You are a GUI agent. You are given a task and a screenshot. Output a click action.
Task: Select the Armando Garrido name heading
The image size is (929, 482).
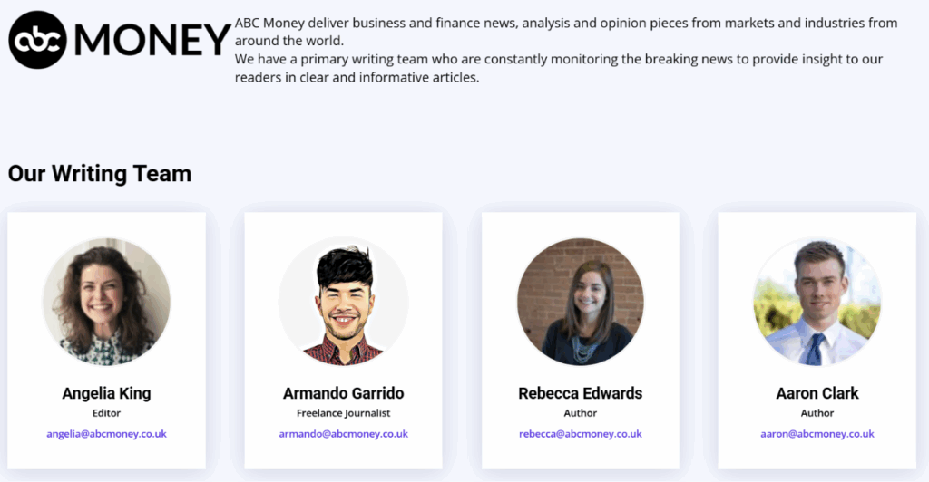343,393
